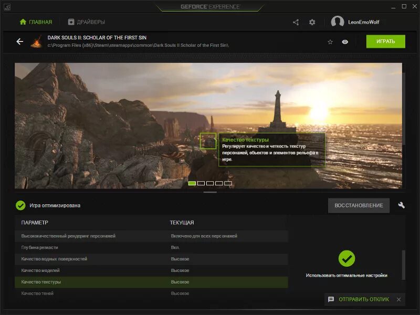Click the large optimal settings checkmark
The height and width of the screenshot is (315, 420).
point(346,258)
